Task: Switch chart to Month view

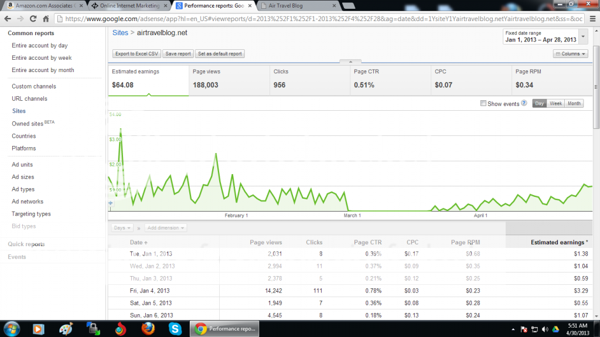Action: (x=574, y=103)
